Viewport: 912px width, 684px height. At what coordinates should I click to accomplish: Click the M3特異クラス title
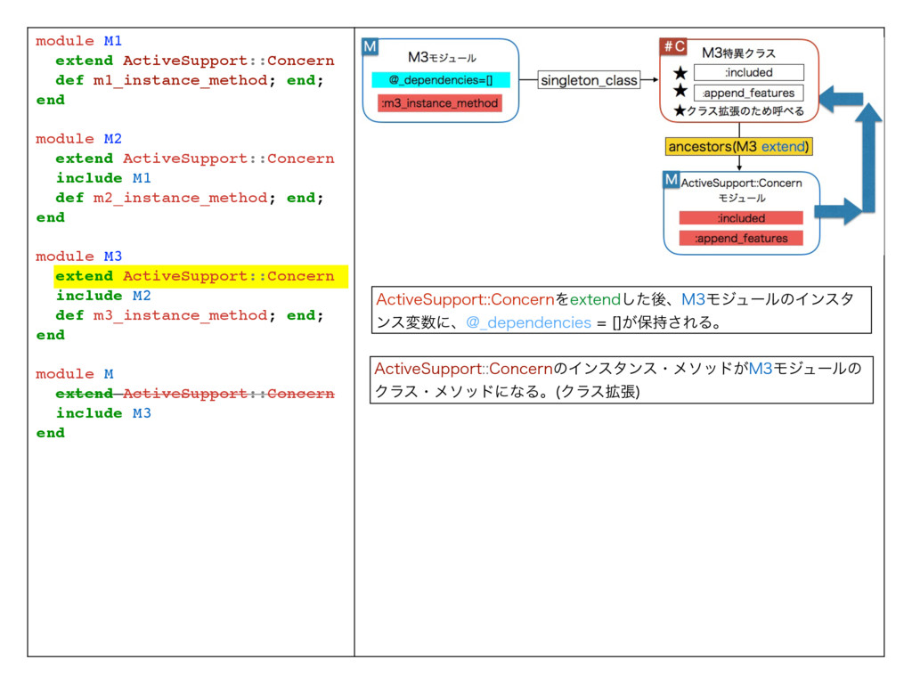point(738,53)
